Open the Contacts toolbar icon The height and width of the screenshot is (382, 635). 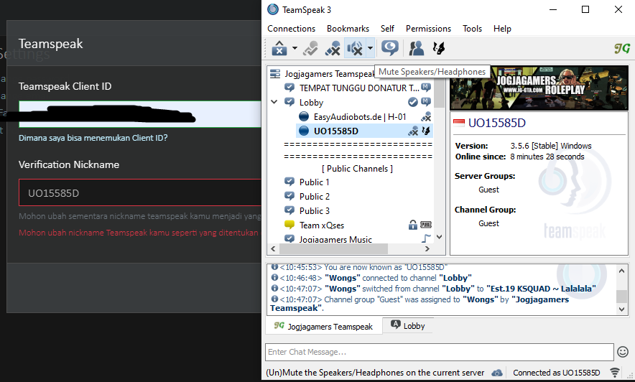click(416, 48)
